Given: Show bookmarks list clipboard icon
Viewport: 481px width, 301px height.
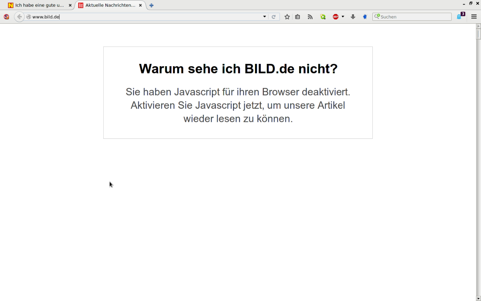Looking at the screenshot, I should (298, 17).
